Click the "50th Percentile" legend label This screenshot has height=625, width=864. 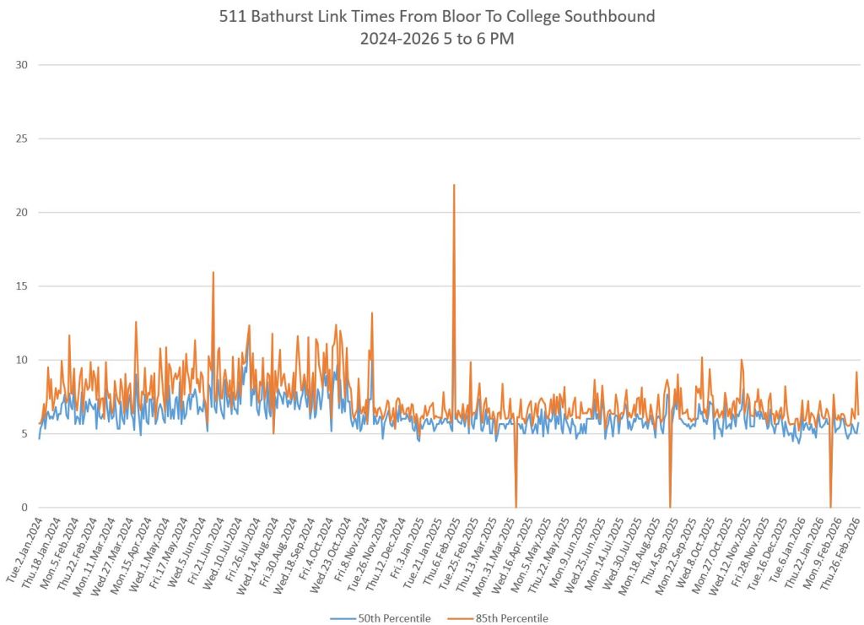point(394,618)
